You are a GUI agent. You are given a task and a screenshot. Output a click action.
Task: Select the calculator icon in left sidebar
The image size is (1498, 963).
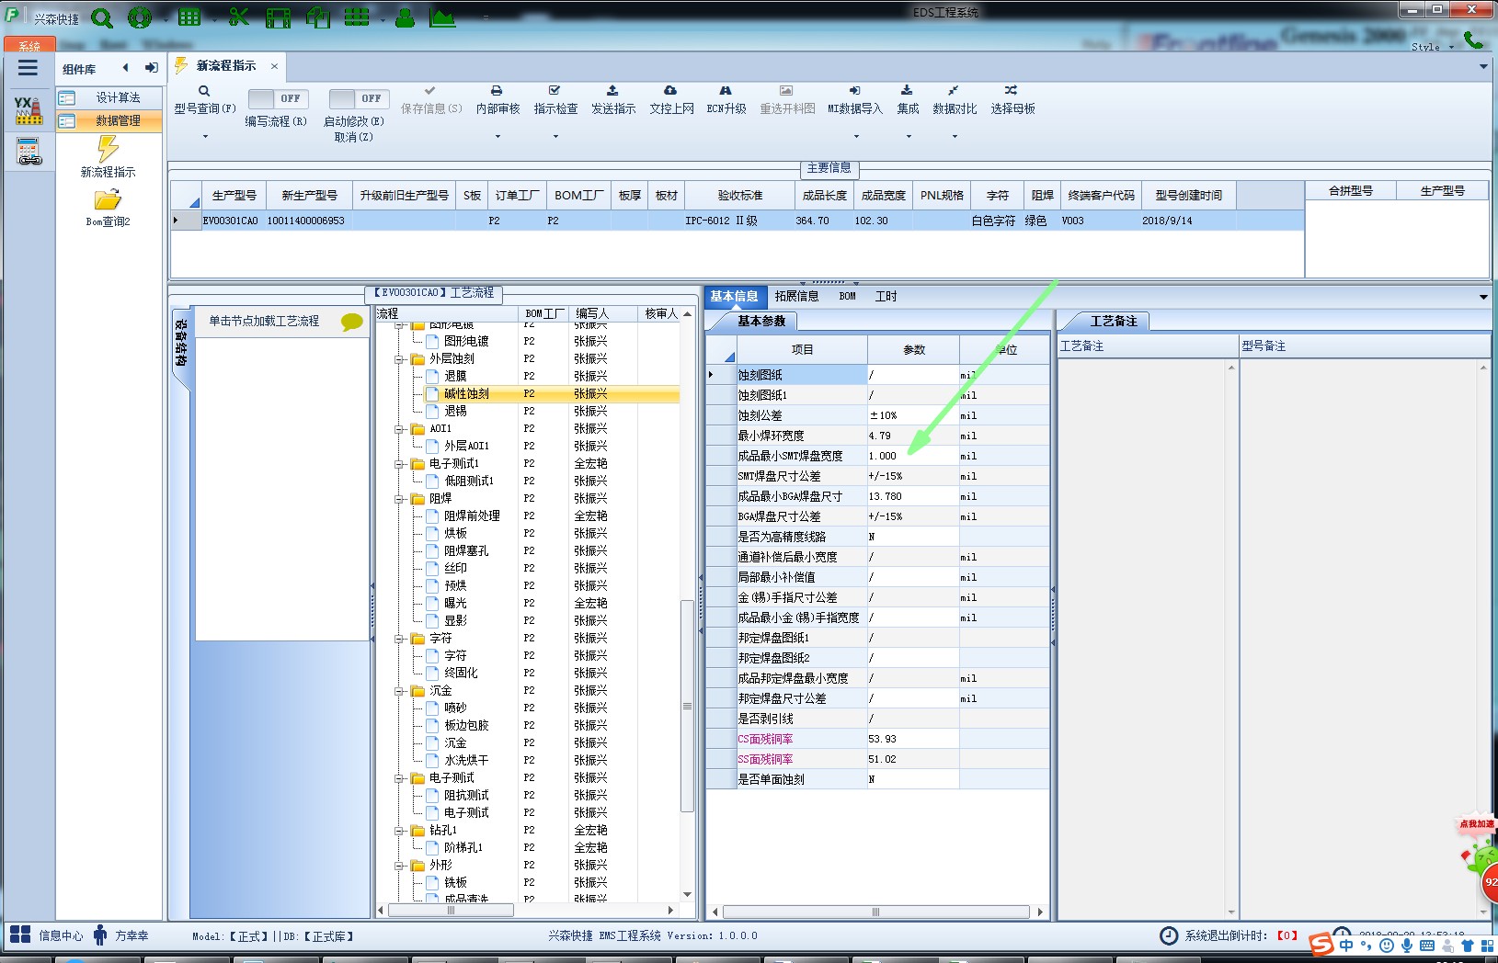29,151
